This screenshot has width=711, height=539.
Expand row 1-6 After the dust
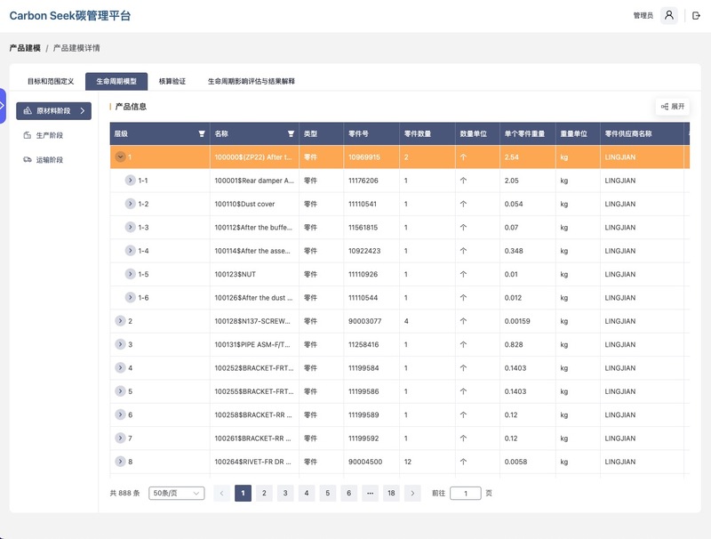tap(130, 298)
